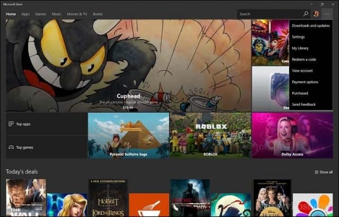Open Settings from the dropdown menu
This screenshot has width=339, height=217.
coord(311,37)
